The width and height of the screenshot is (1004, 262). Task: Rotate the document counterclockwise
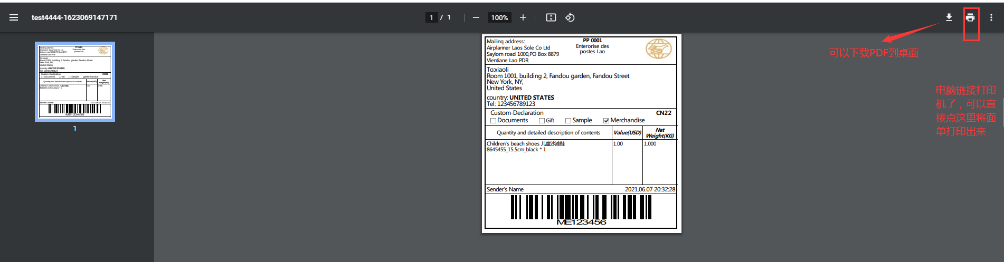[570, 17]
